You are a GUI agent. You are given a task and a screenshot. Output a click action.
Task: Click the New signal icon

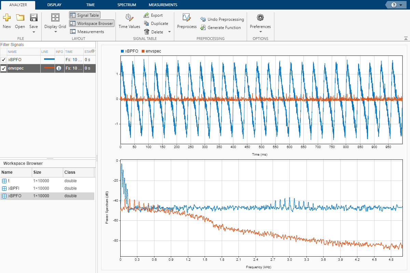pos(7,18)
